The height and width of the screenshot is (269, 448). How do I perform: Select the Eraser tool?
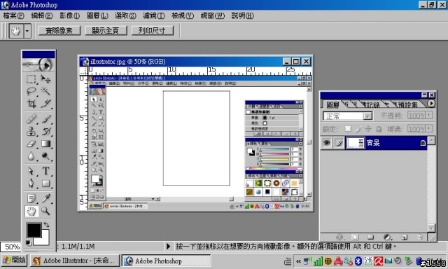(31, 144)
